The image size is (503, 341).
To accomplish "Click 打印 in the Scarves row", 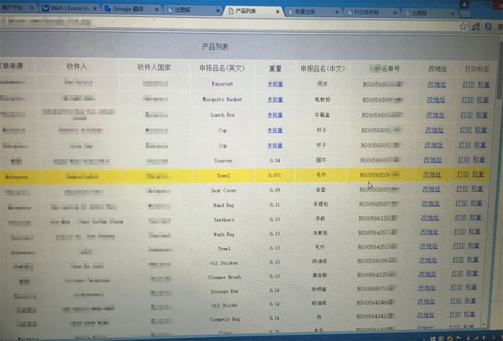I will point(464,160).
